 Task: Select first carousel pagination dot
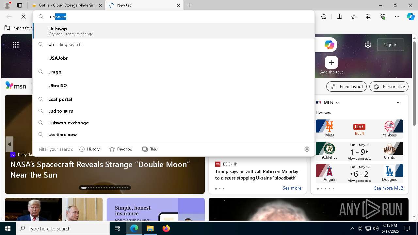(84, 188)
